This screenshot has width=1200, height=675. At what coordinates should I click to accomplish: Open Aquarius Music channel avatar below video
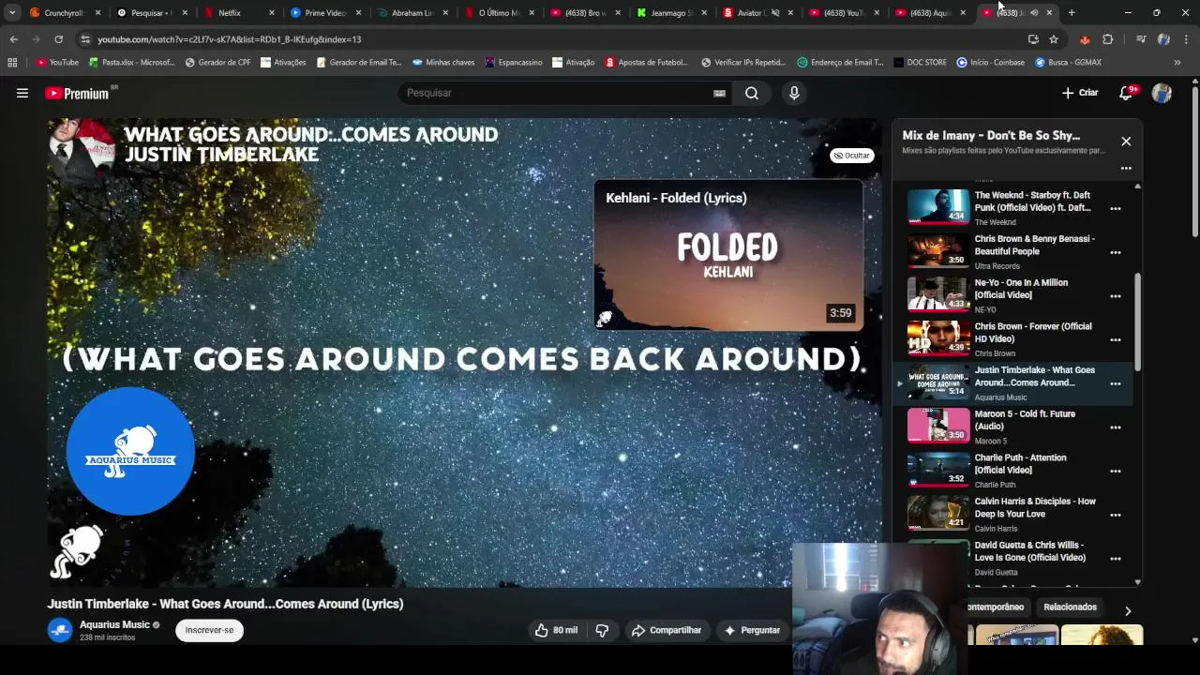pyautogui.click(x=60, y=630)
